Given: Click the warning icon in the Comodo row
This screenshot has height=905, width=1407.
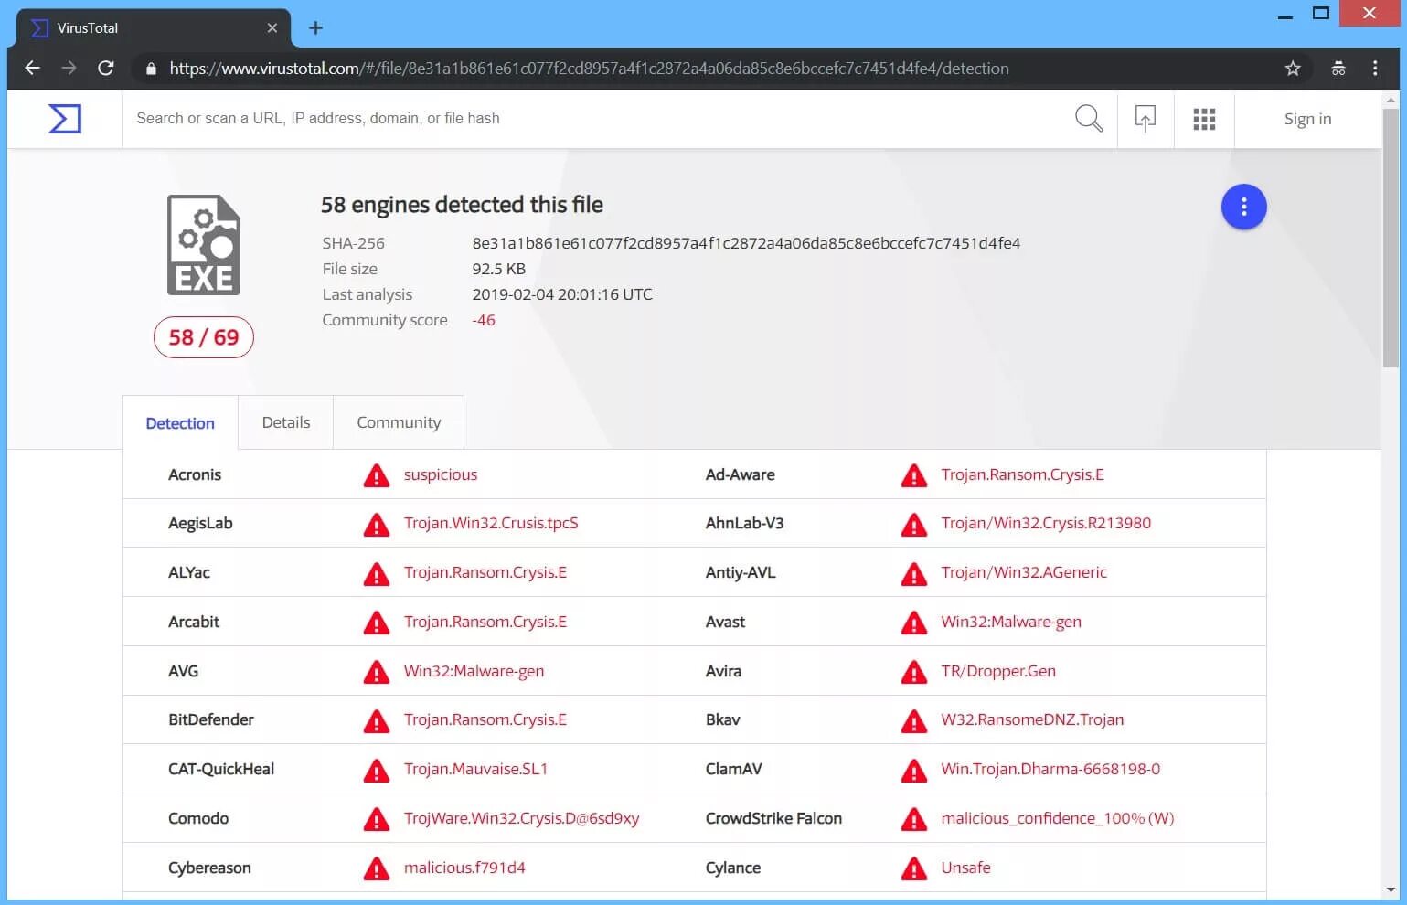Looking at the screenshot, I should coord(377,820).
